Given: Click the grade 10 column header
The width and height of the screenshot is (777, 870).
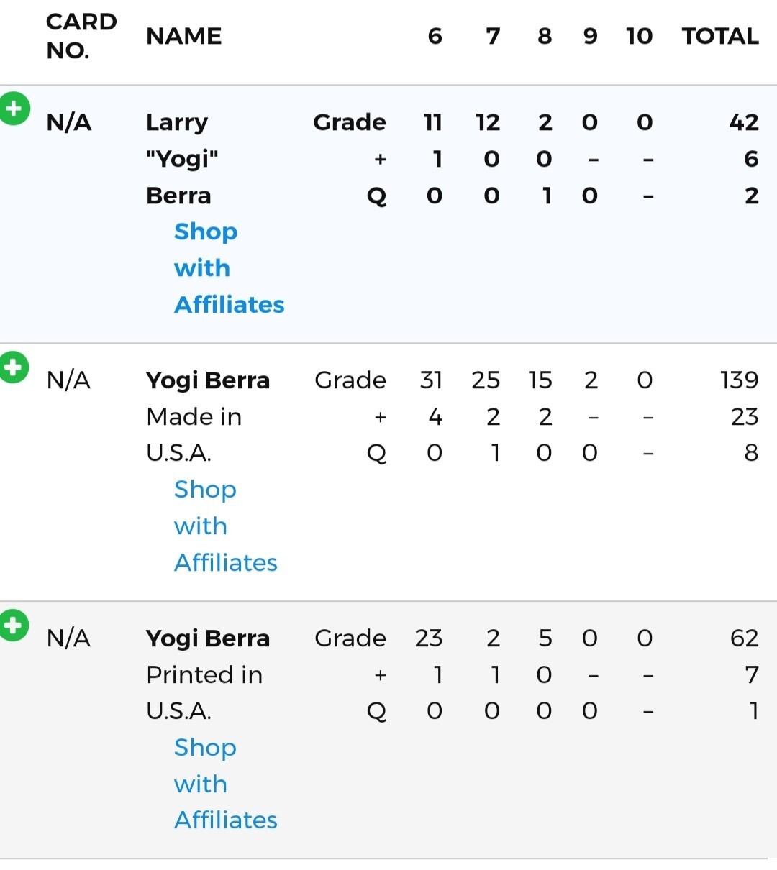Looking at the screenshot, I should pos(639,36).
